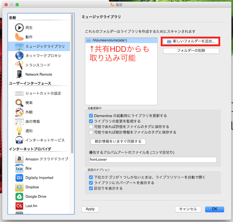Select the Google Drive icon
This screenshot has height=222, width=233.
[19, 196]
